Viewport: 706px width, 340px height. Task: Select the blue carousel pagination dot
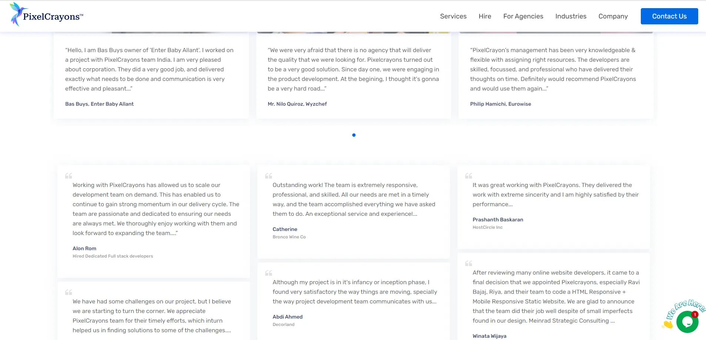pyautogui.click(x=354, y=135)
